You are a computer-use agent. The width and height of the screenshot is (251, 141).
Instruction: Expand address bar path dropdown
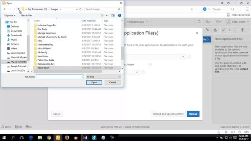(x=76, y=9)
